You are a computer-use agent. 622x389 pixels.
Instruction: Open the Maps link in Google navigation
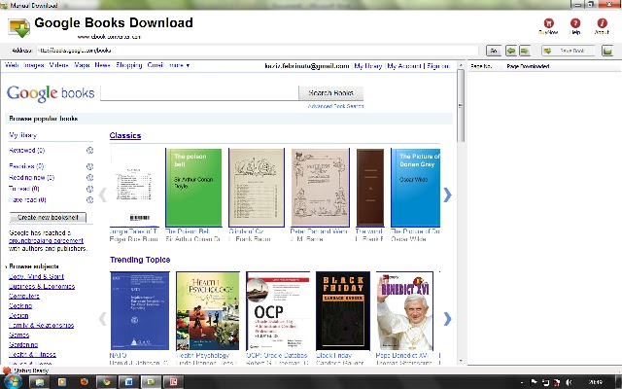[82, 65]
